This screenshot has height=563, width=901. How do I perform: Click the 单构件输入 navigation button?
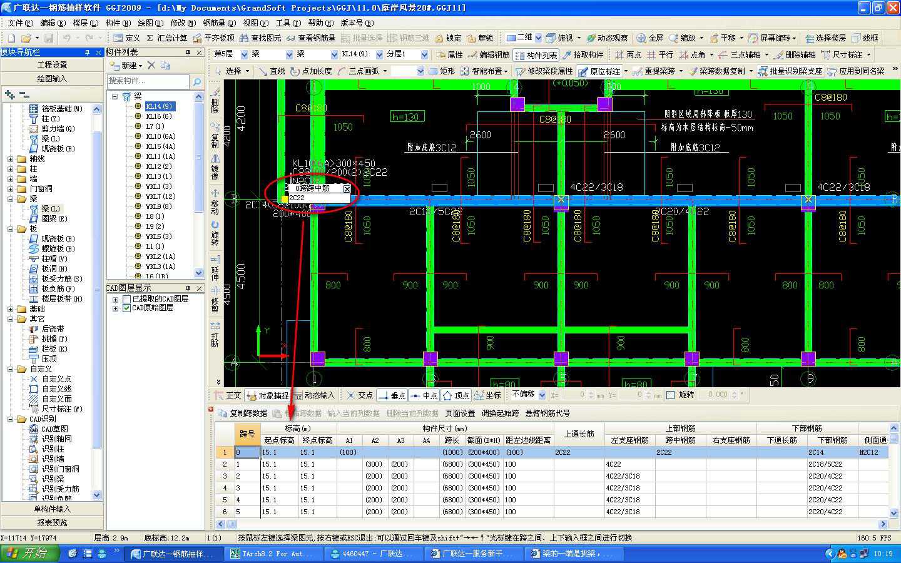[x=52, y=509]
